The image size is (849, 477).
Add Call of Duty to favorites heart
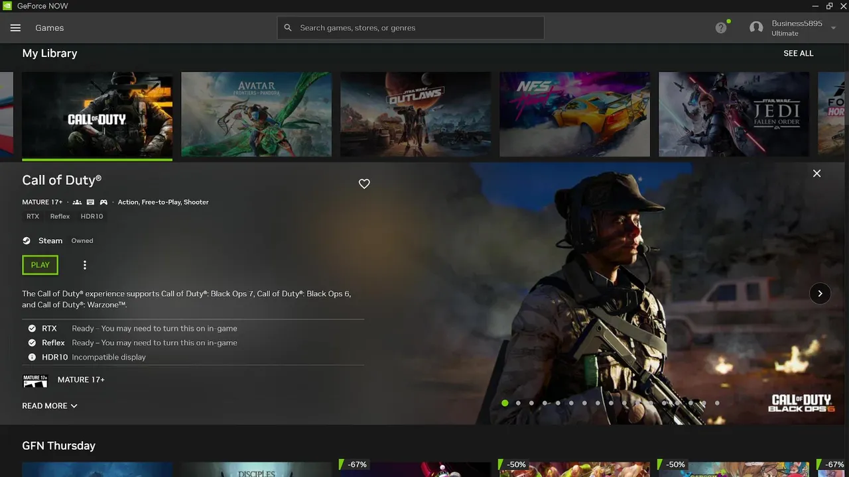[x=364, y=184]
